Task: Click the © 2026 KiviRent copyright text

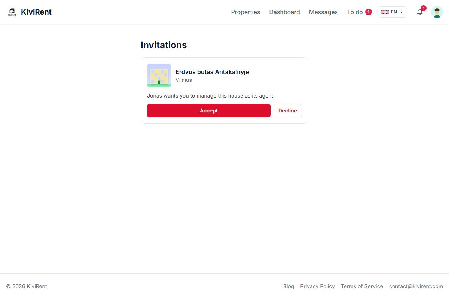Action: [27, 286]
